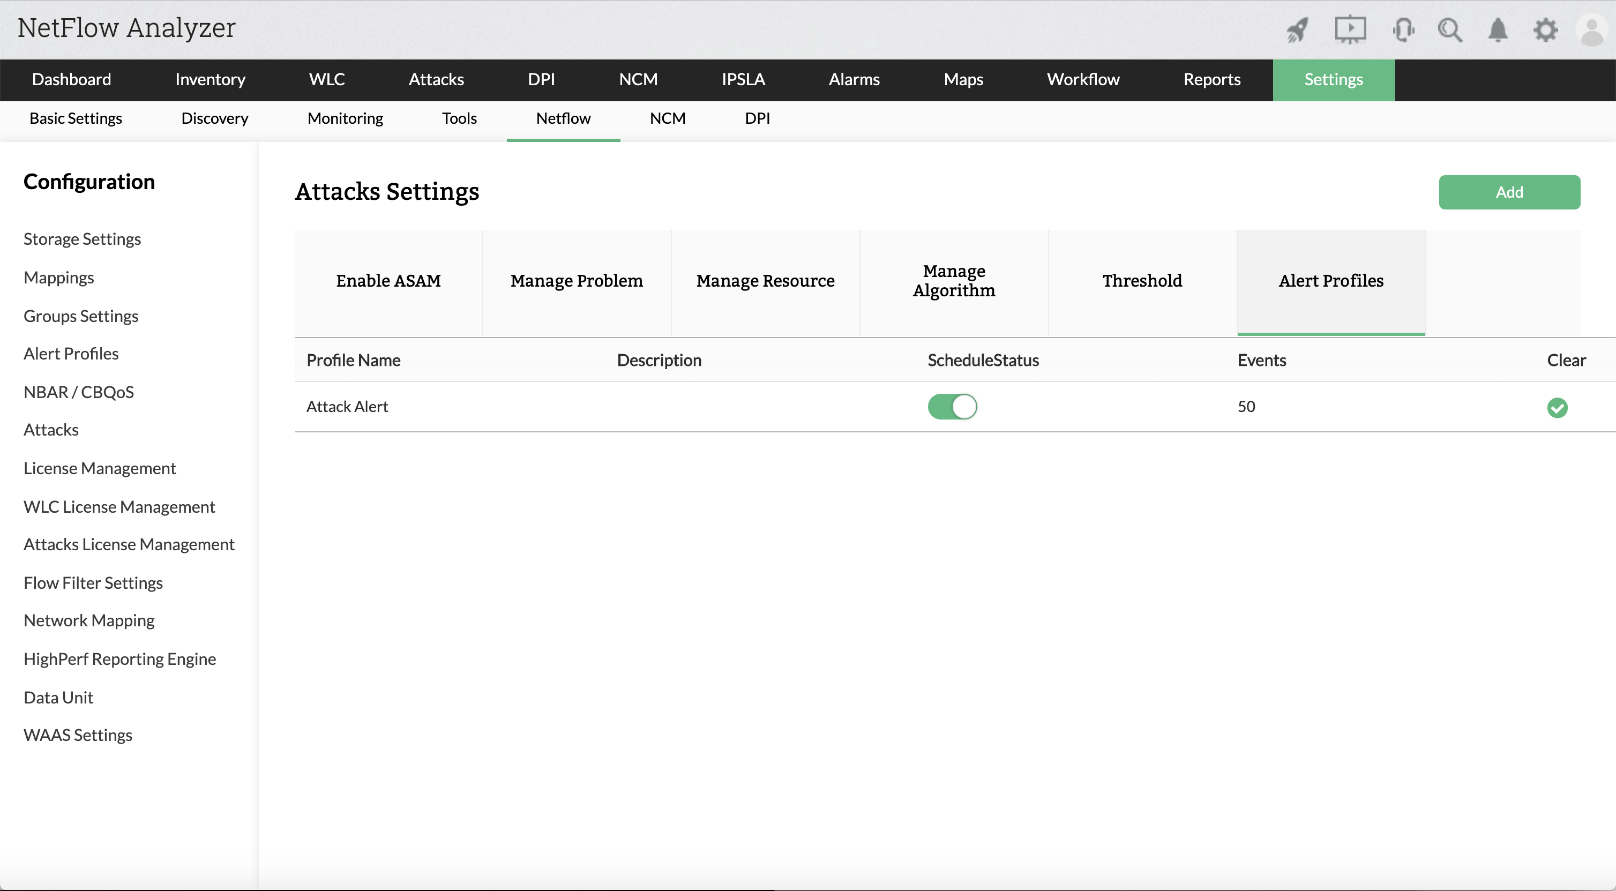Screen dimensions: 1616x891
Task: Click the gear settings icon
Action: 1546,29
